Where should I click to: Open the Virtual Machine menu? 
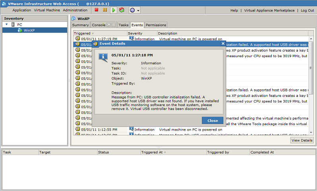click(x=47, y=10)
